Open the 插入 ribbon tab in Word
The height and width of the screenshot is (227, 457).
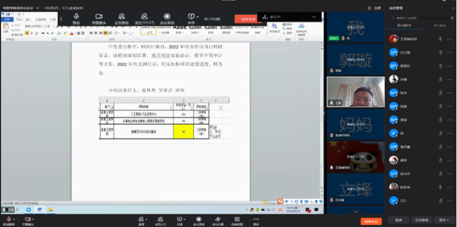point(28,20)
